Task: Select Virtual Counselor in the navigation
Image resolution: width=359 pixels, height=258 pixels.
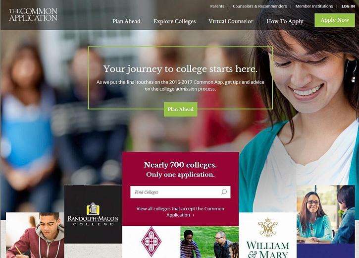Action: click(x=231, y=21)
